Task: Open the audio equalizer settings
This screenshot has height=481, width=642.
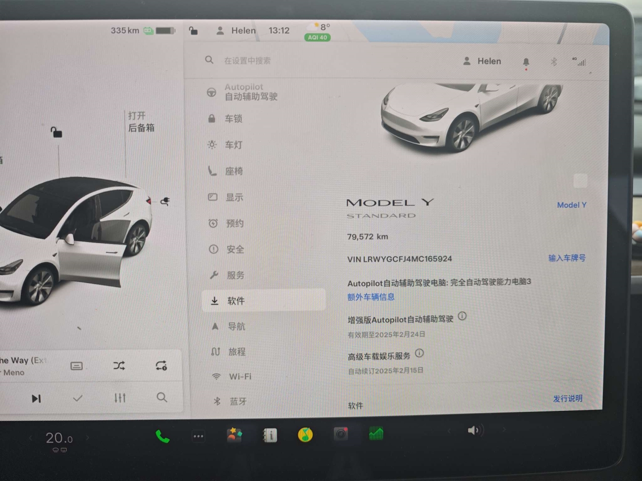Action: click(x=120, y=398)
